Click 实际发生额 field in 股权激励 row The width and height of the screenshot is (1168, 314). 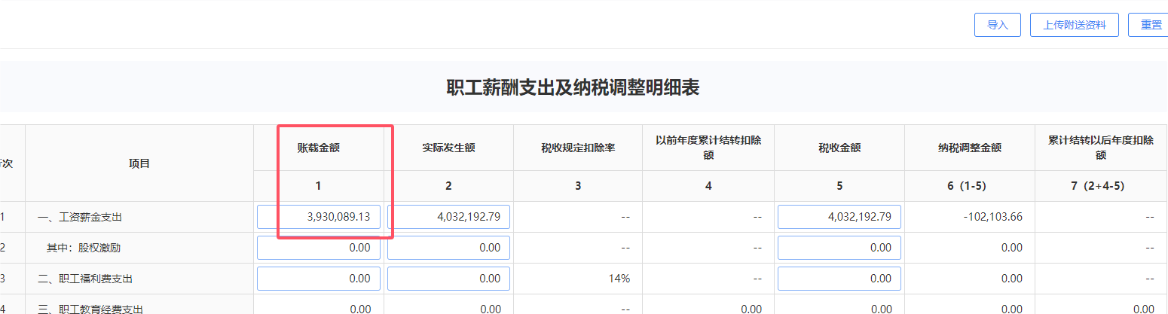(448, 248)
